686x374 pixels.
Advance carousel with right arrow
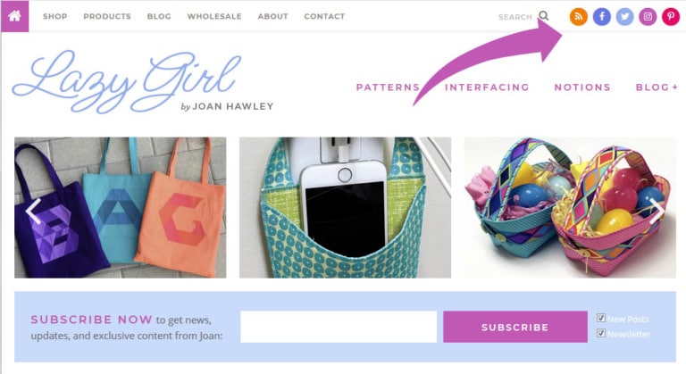click(657, 211)
